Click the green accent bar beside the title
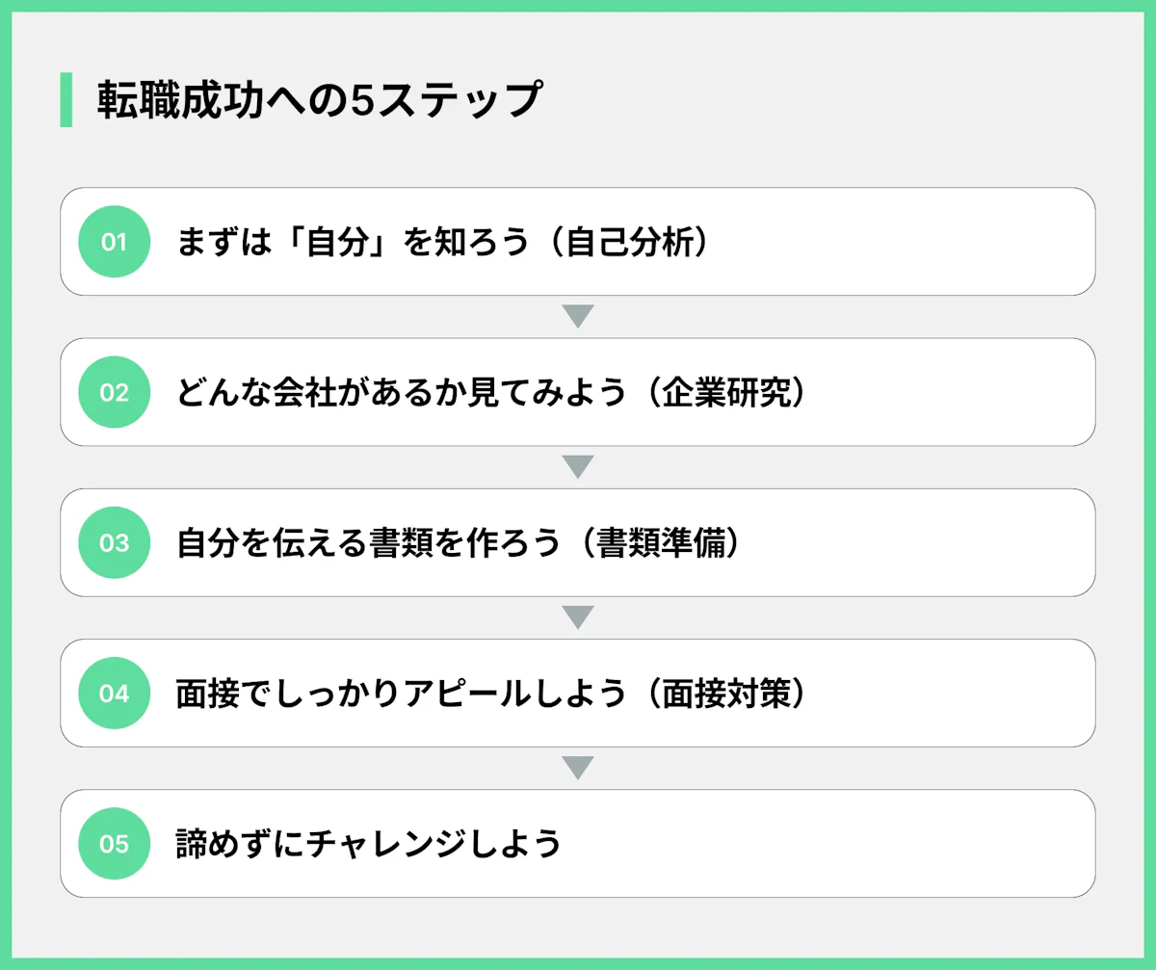 click(x=66, y=99)
